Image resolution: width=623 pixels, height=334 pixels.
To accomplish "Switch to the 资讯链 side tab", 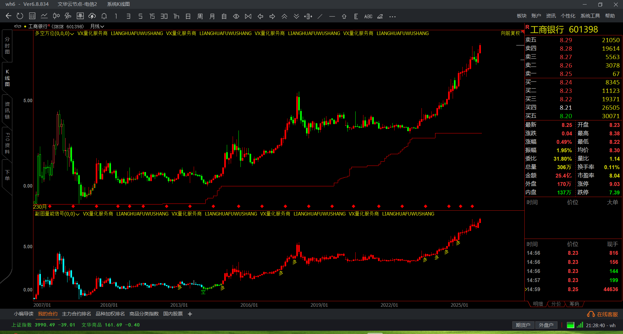I will point(7,110).
